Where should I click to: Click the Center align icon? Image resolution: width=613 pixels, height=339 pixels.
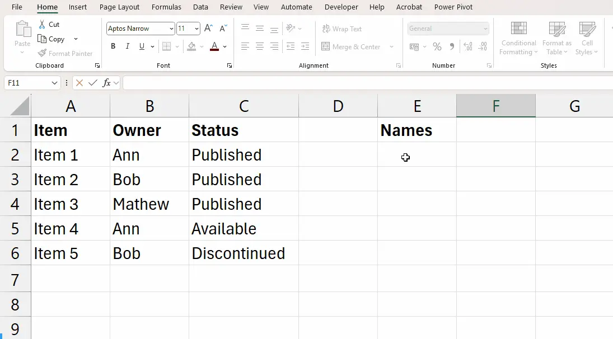260,47
